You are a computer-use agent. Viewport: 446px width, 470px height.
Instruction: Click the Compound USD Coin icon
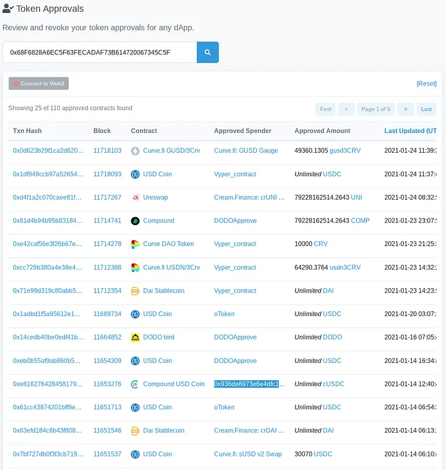[x=136, y=384]
